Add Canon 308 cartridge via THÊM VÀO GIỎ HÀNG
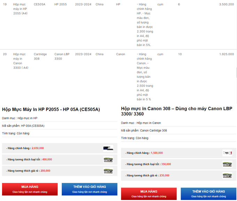This screenshot has height=201, width=237. (x=208, y=194)
